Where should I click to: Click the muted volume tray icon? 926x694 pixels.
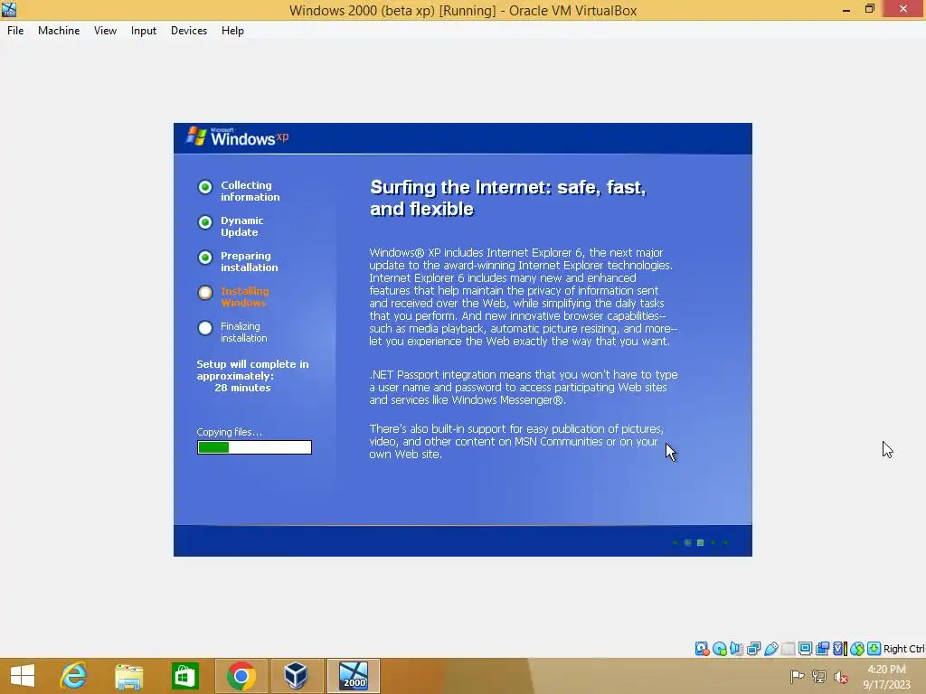pyautogui.click(x=840, y=677)
